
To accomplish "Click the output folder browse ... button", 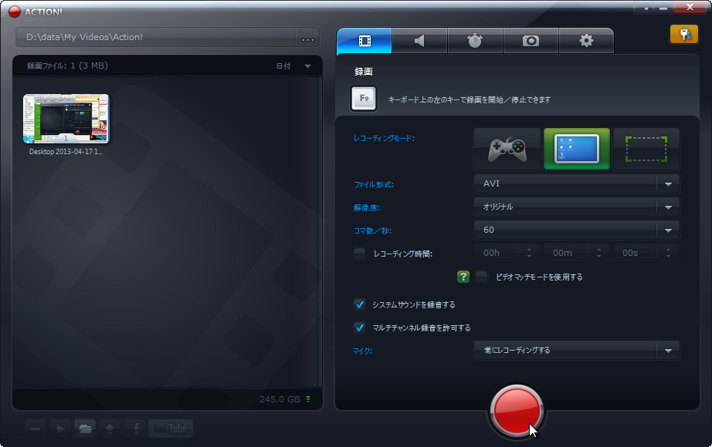I will 308,38.
